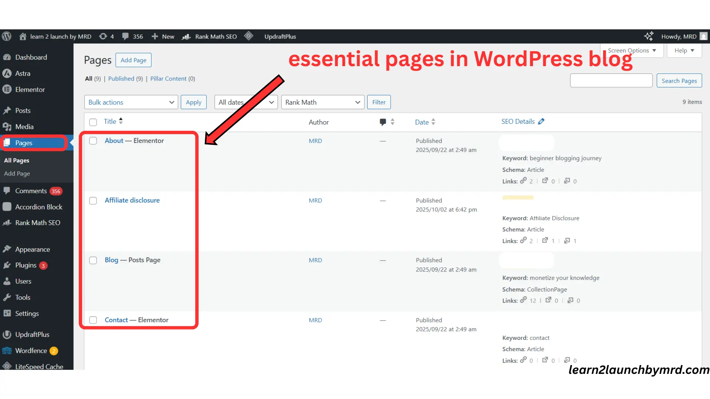The image size is (710, 399).
Task: Sort by the comments bubble column icon
Action: [x=383, y=122]
